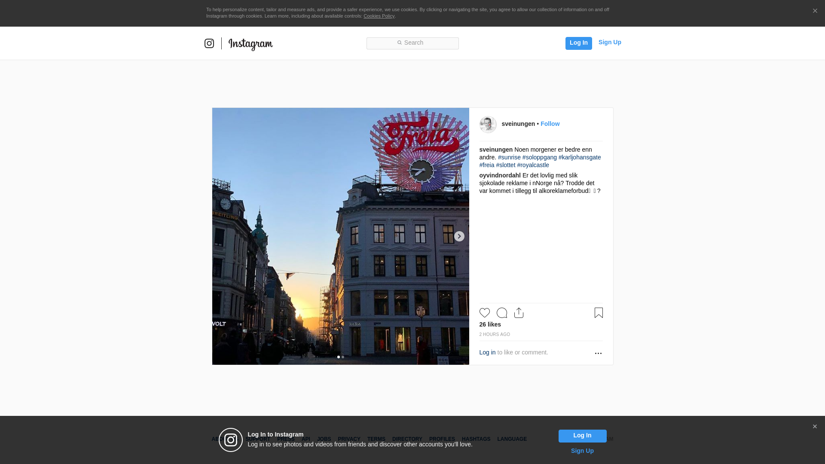The width and height of the screenshot is (825, 464).
Task: Share the post via share icon
Action: [519, 313]
